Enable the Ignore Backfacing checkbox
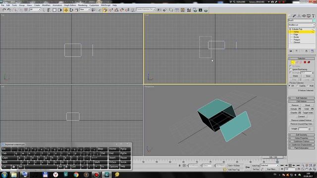The width and height of the screenshot is (317, 178). [x=291, y=69]
